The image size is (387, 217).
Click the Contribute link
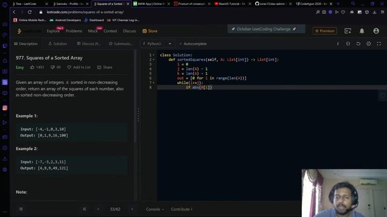click(181, 209)
